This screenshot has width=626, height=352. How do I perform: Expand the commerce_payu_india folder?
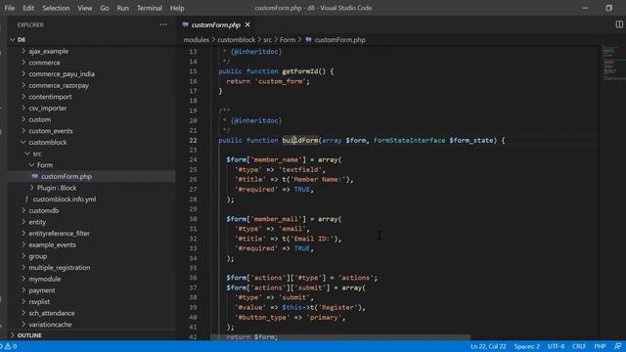(23, 74)
